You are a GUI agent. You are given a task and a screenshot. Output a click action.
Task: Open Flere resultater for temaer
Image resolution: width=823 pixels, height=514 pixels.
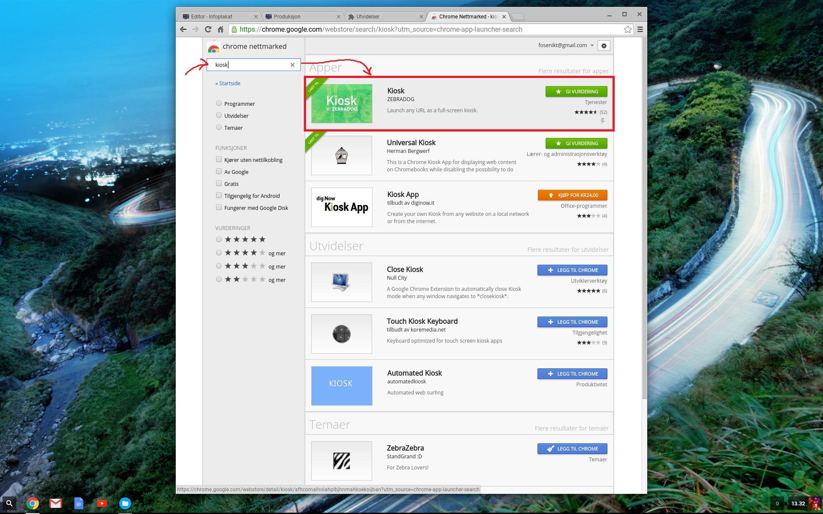click(571, 428)
